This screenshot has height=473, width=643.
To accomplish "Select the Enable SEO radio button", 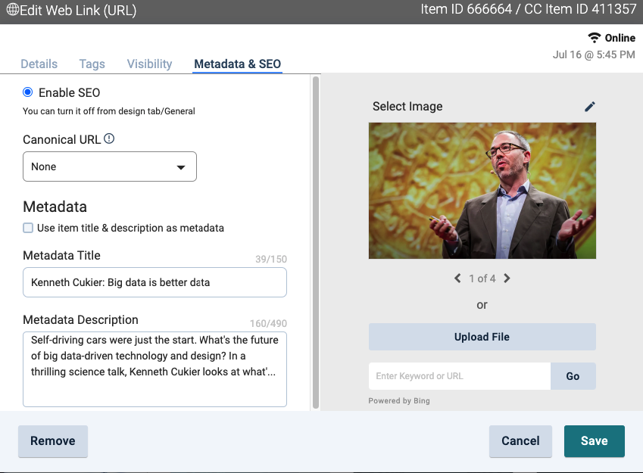I will (28, 92).
